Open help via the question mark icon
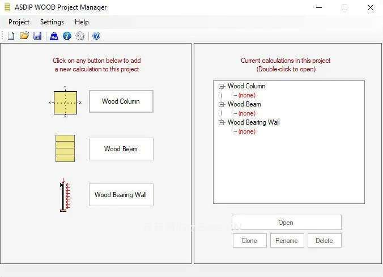383x277 pixels. [96, 36]
